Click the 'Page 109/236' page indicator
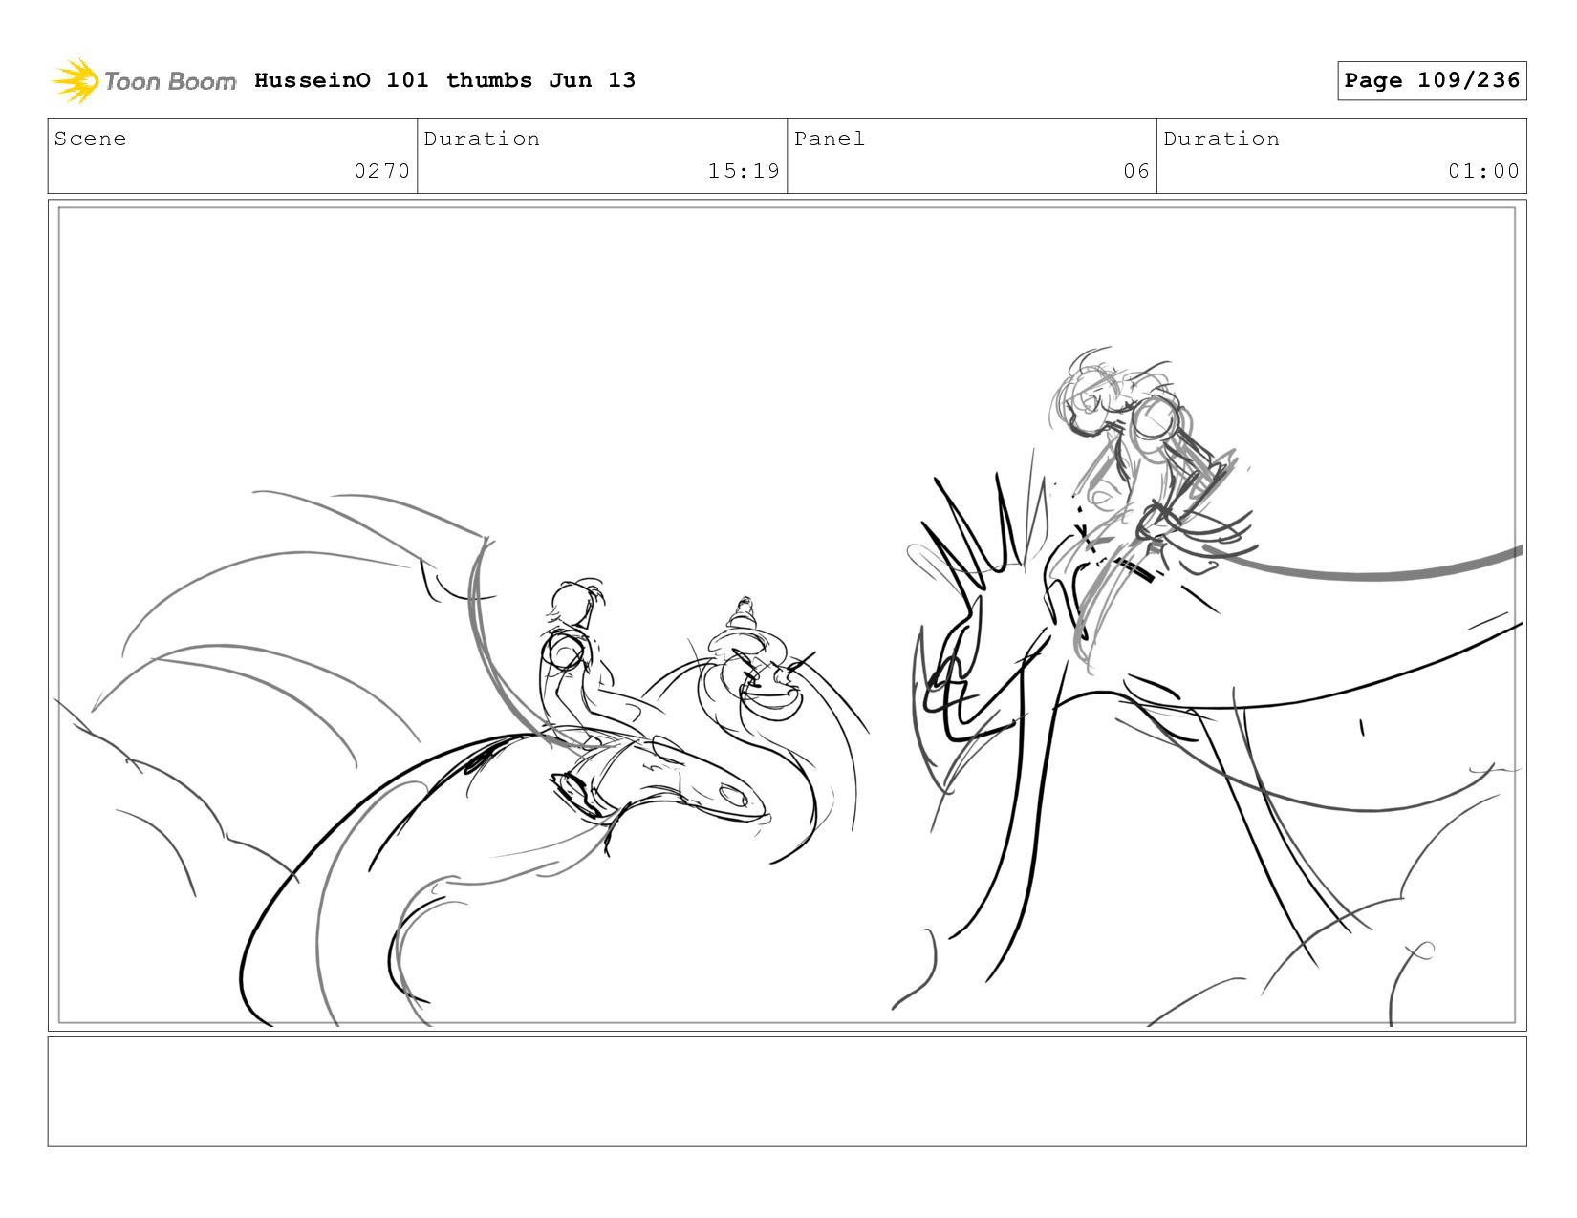 1432,80
